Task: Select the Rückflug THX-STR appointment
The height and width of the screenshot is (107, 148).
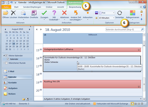Action: coord(92,84)
